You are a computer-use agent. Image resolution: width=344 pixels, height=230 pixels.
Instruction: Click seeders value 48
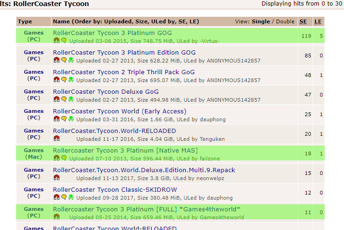click(308, 76)
